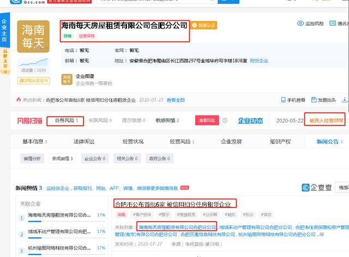Image resolution: width=349 pixels, height=257 pixels.
Task: Click the 经营异常 status tag
Action: tap(87, 36)
